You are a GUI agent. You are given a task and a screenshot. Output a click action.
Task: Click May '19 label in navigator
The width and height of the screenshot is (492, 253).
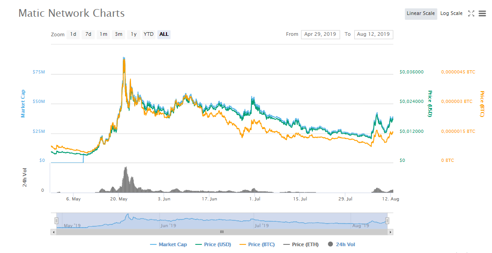[72, 225]
